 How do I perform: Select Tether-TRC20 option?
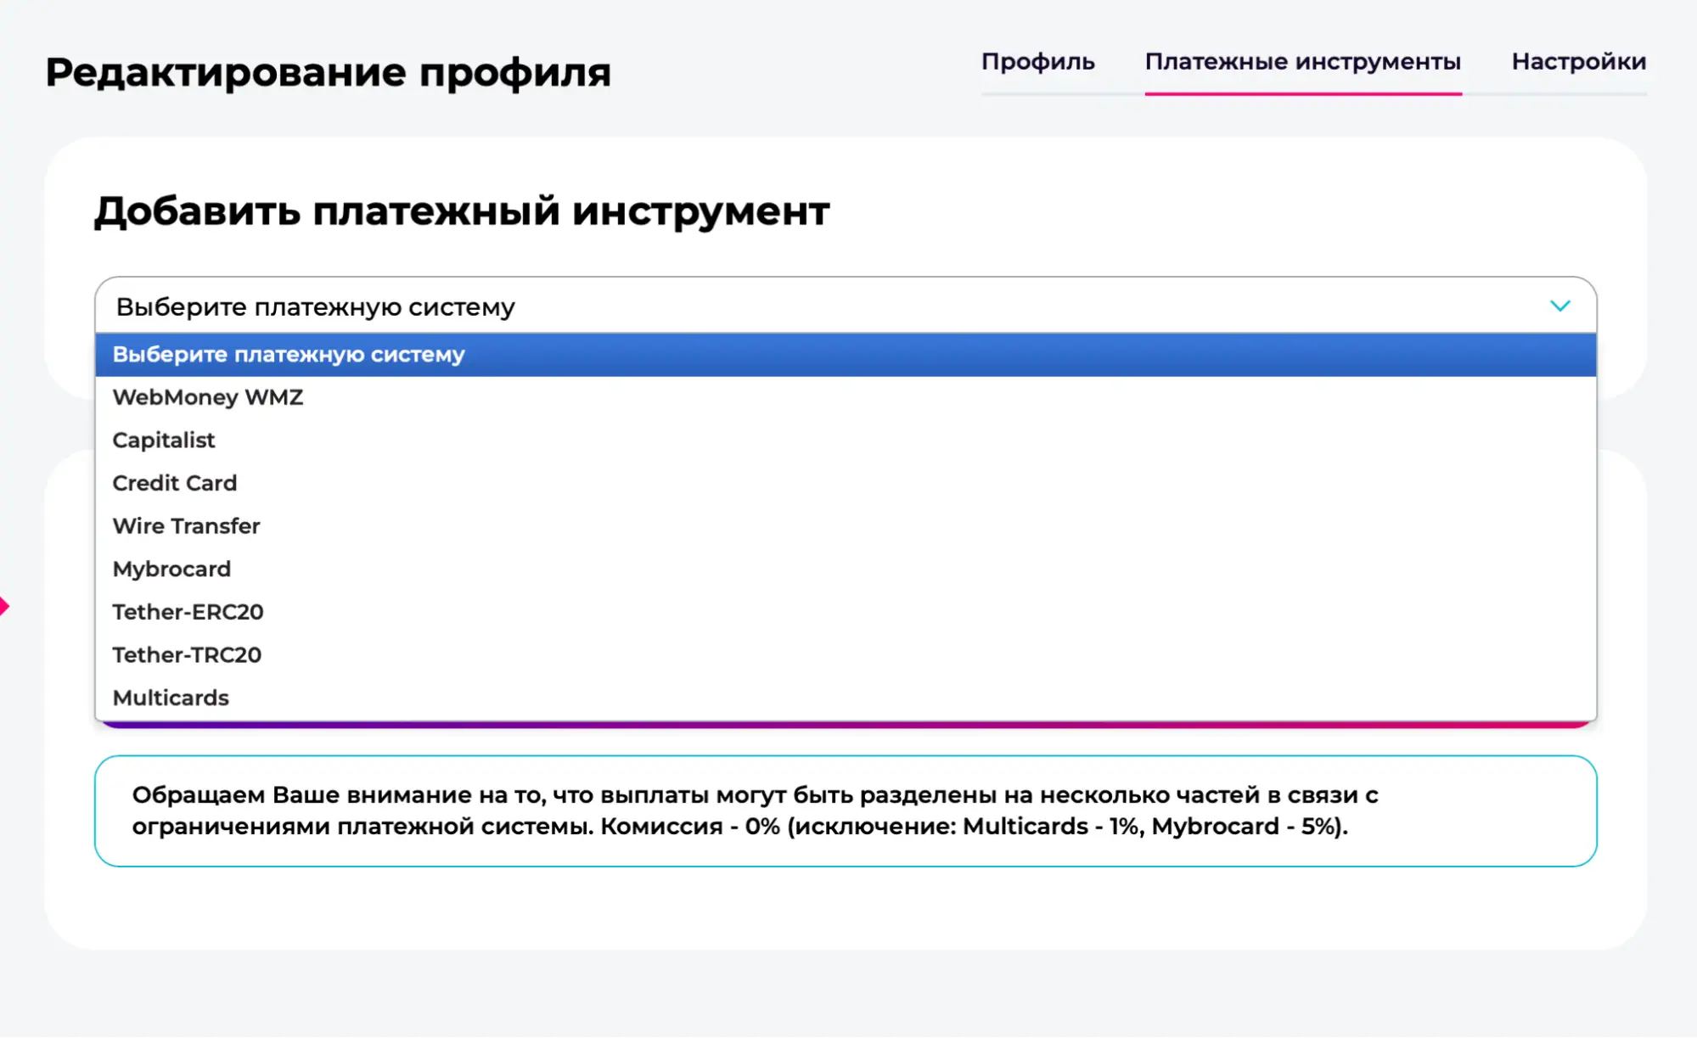point(846,655)
